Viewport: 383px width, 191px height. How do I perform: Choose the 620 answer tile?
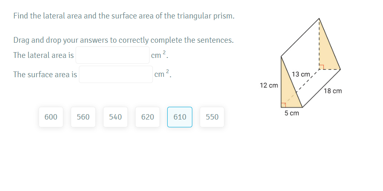coord(148,117)
